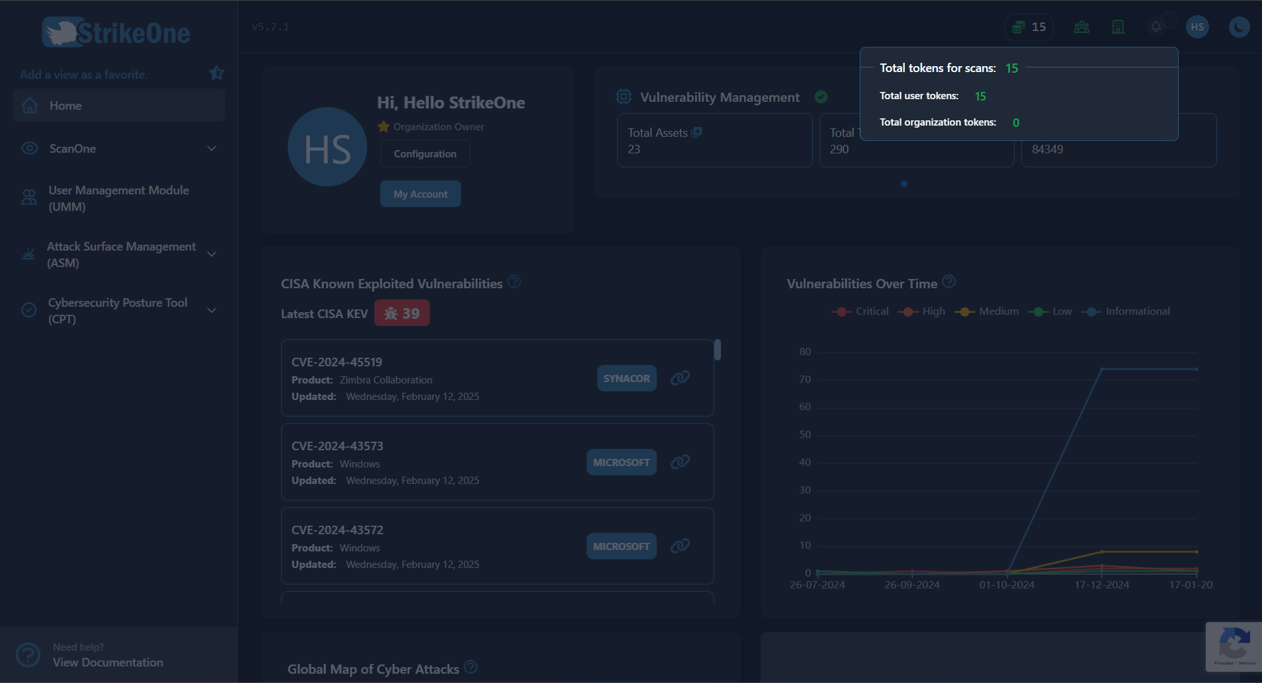
Task: Toggle dark mode with the moon icon
Action: pos(1239,26)
